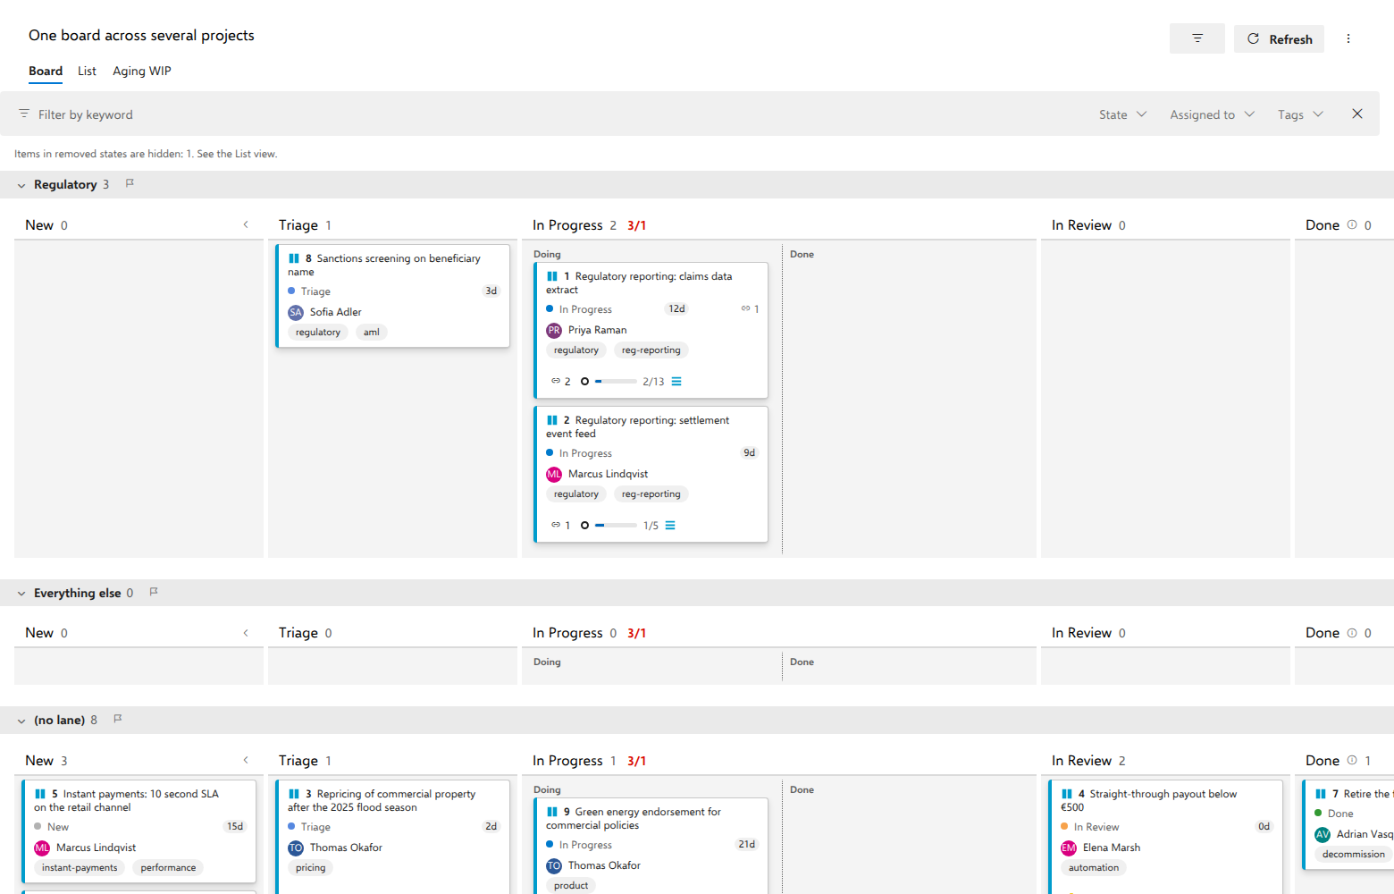This screenshot has width=1394, height=894.
Task: Click the info icon on Everything else Done column
Action: [1352, 633]
